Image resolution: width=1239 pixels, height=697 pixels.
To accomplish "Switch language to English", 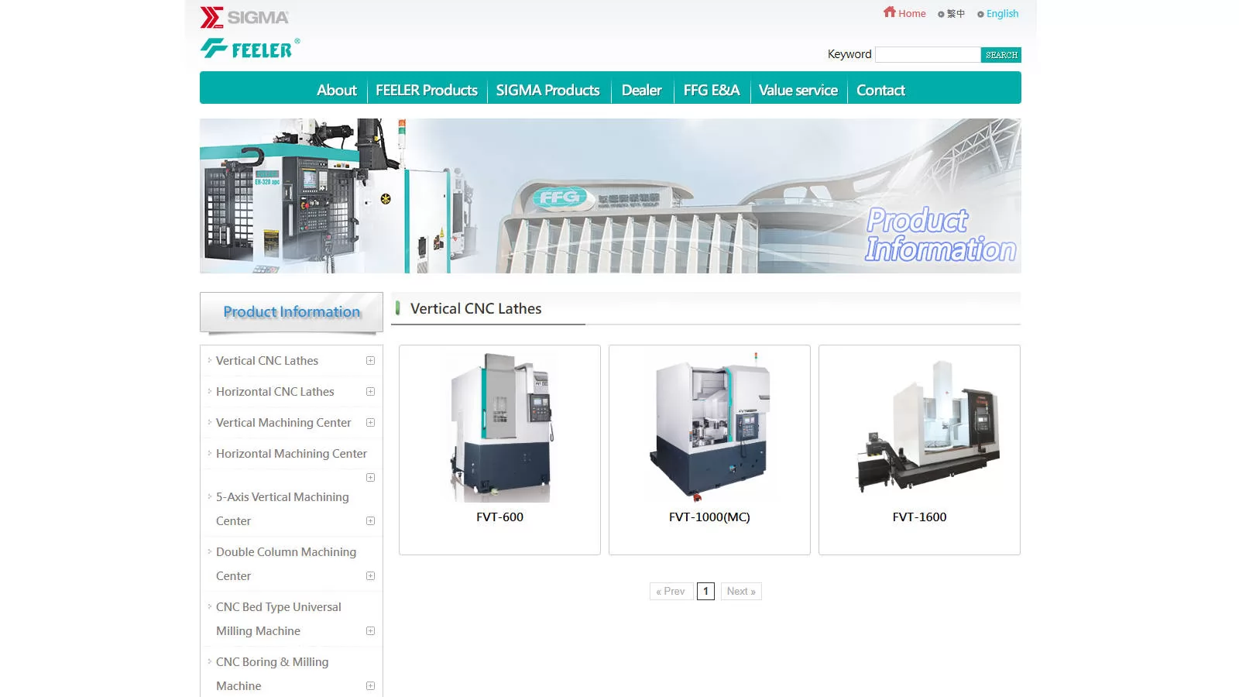I will (x=998, y=14).
